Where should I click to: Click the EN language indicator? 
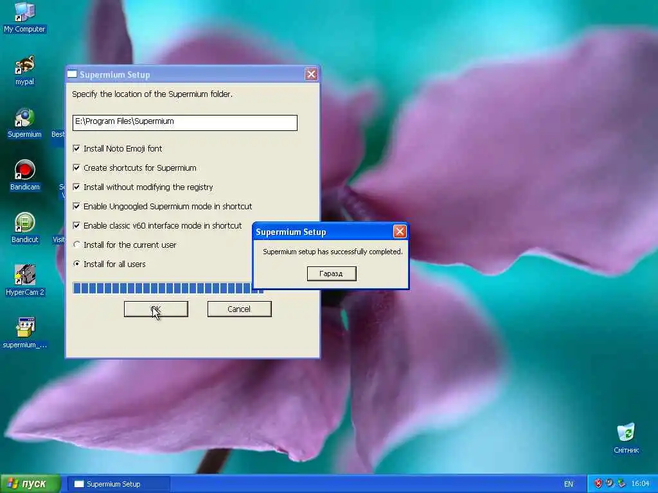pos(568,484)
